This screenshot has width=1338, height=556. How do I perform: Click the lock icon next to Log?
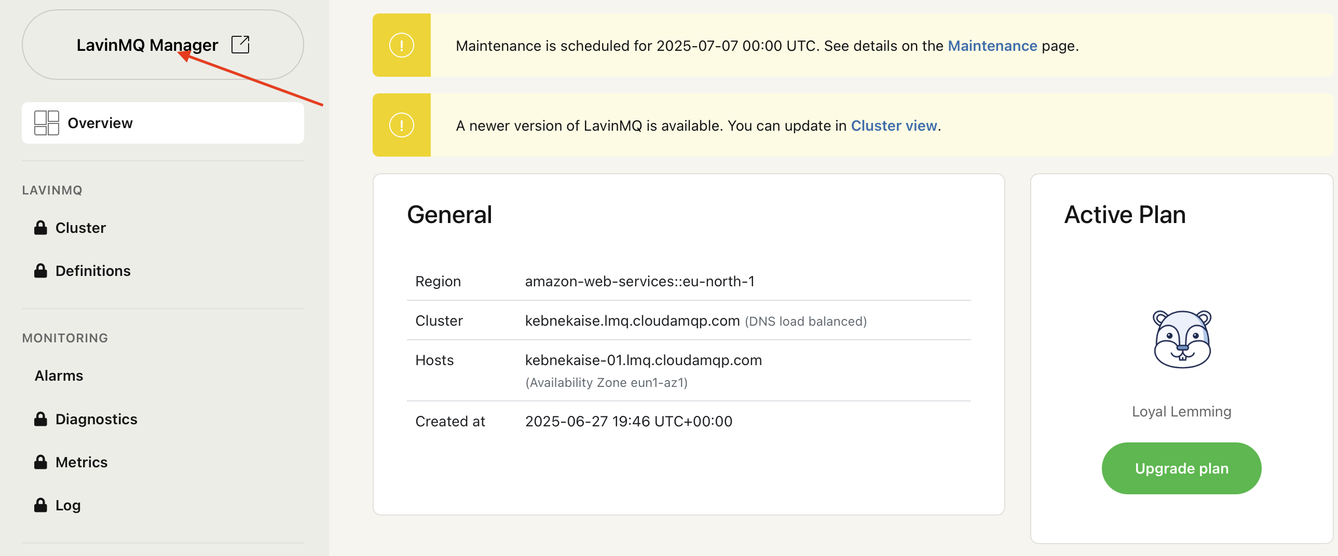pyautogui.click(x=40, y=505)
